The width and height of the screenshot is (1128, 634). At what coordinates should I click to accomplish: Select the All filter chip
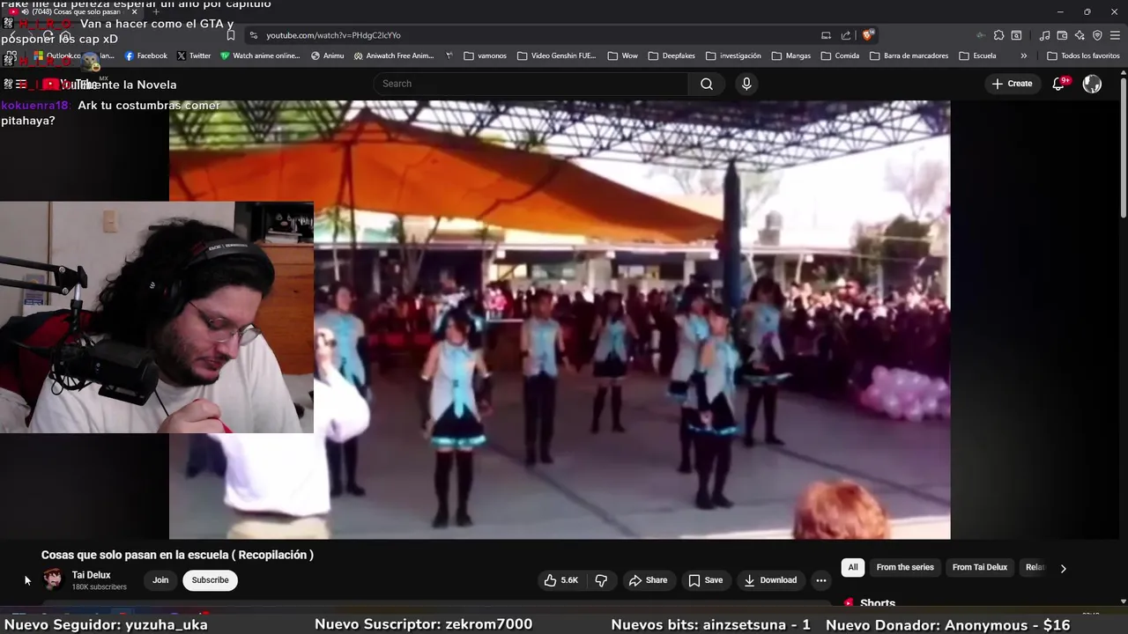(853, 568)
